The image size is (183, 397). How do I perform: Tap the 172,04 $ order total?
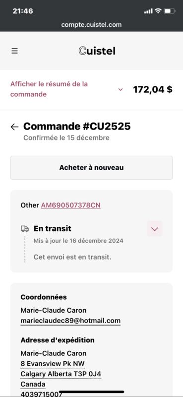(153, 89)
